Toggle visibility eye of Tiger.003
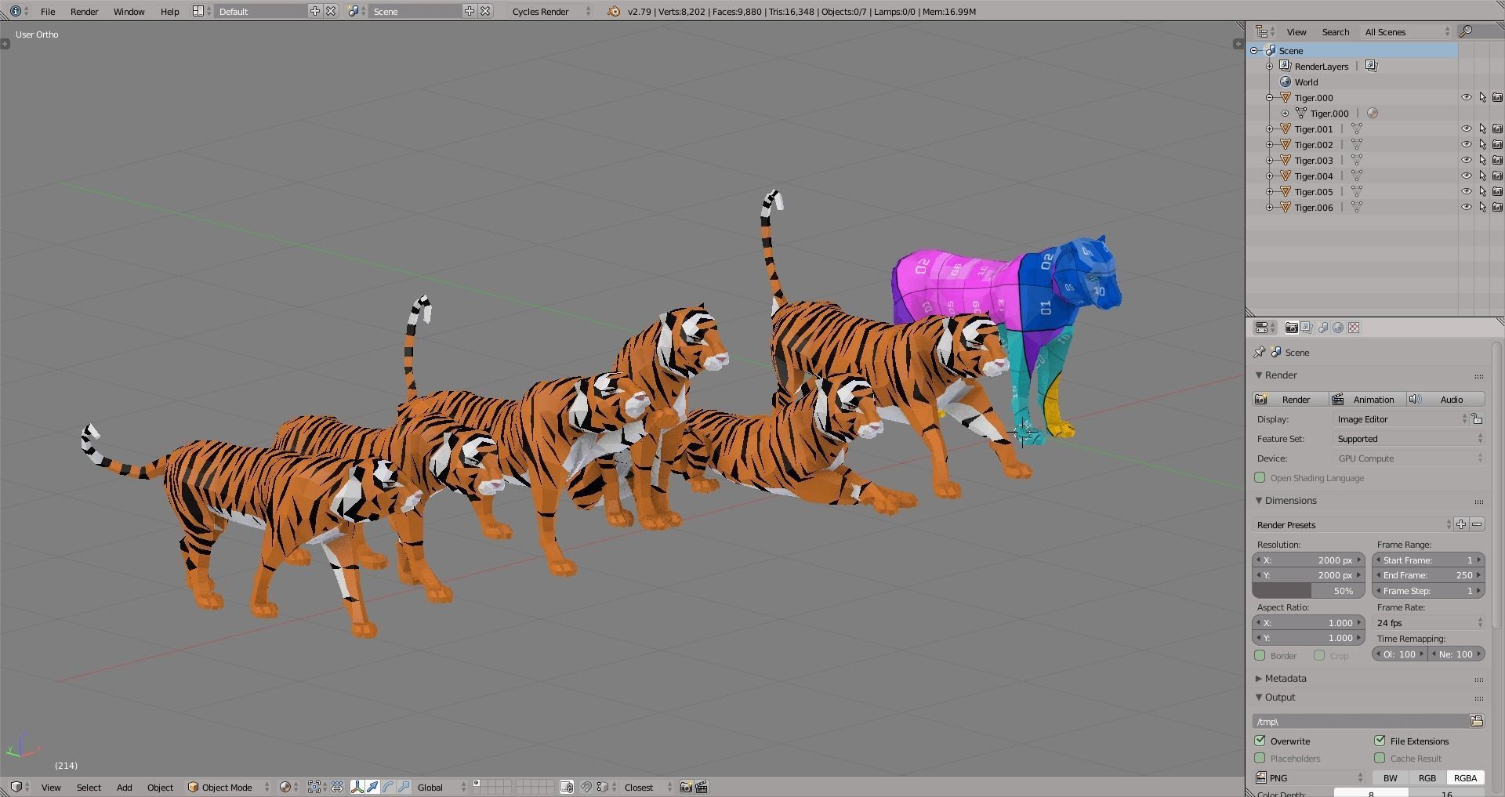The width and height of the screenshot is (1505, 797). click(1467, 161)
